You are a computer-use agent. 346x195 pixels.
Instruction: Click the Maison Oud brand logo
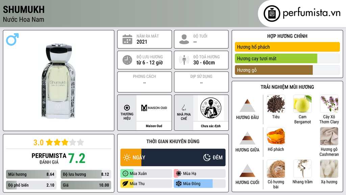[x=154, y=108]
